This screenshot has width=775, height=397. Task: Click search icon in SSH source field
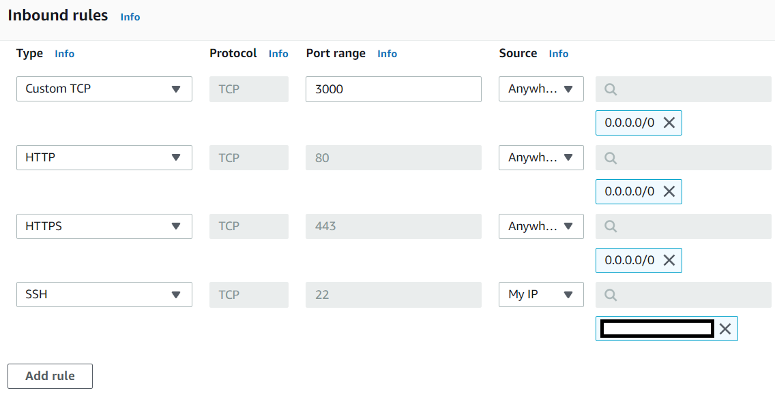pyautogui.click(x=611, y=295)
